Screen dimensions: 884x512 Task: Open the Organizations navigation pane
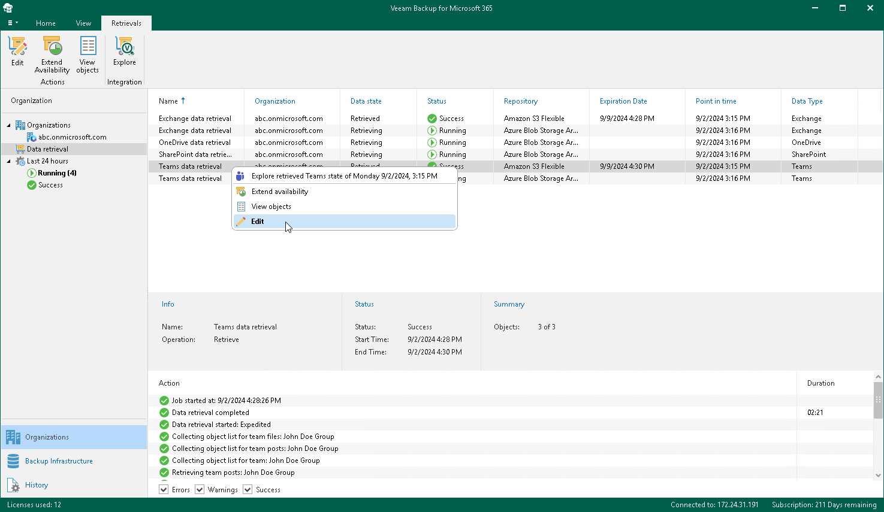[x=74, y=437]
